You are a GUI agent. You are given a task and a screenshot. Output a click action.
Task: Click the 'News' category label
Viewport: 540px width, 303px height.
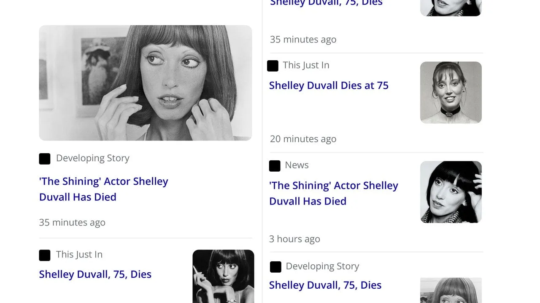(297, 165)
